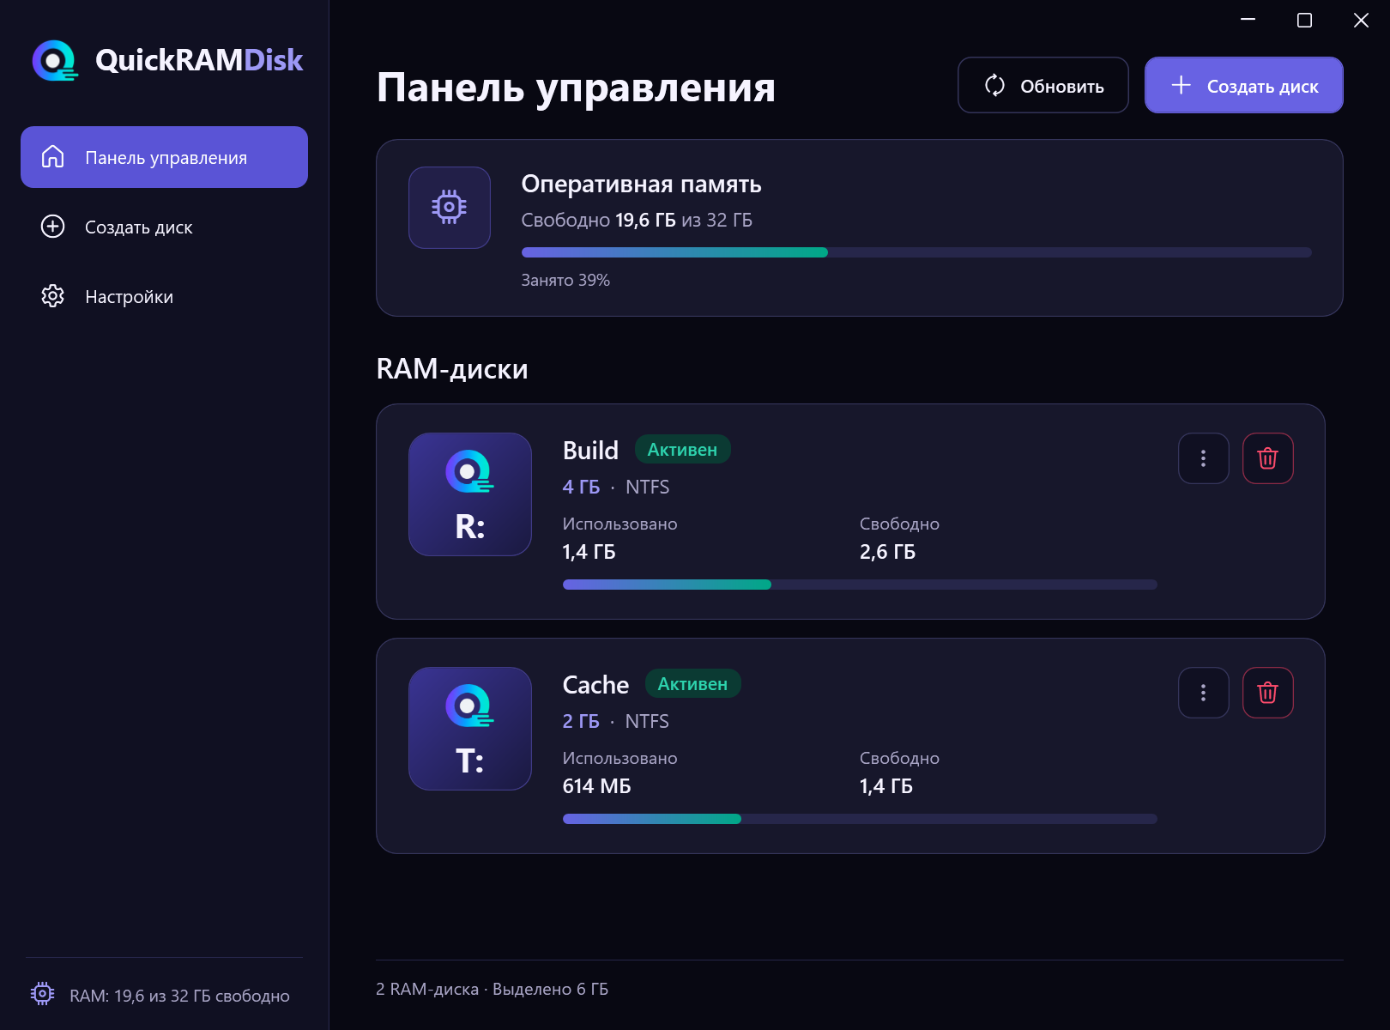Click the Cache disk name

point(595,685)
